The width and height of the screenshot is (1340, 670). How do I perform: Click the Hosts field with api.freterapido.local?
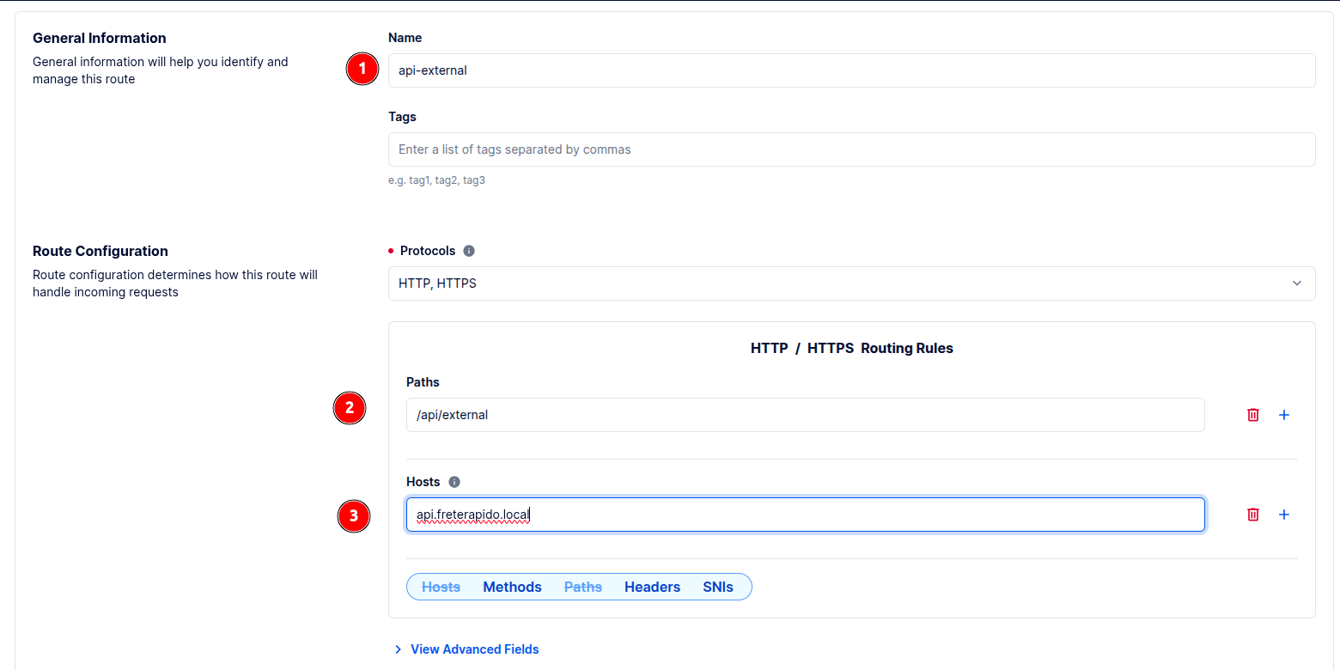point(804,515)
